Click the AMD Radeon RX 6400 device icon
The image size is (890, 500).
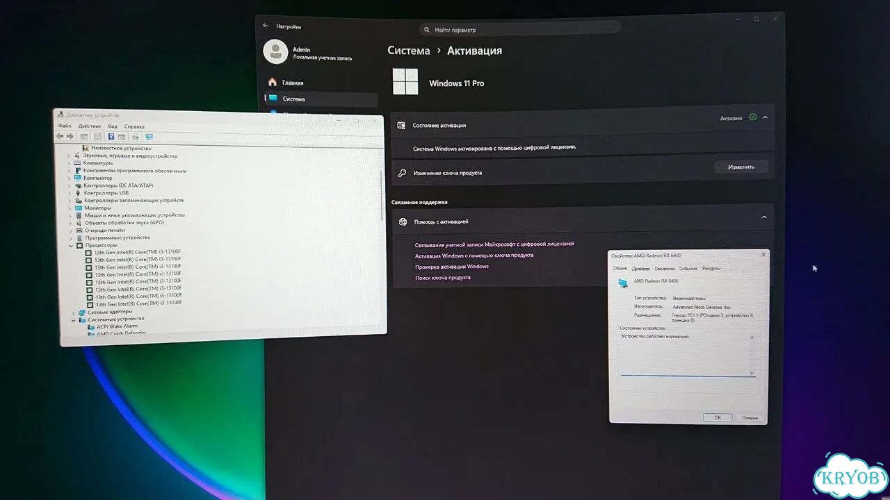[x=622, y=283]
